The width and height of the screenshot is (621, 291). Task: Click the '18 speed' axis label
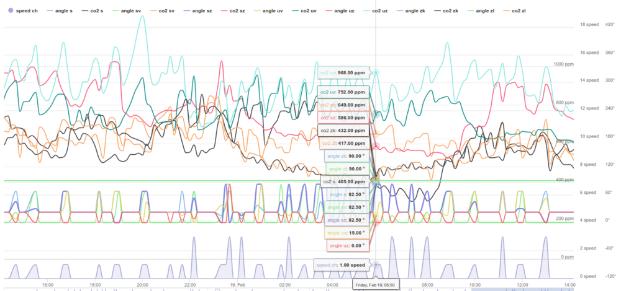(589, 25)
